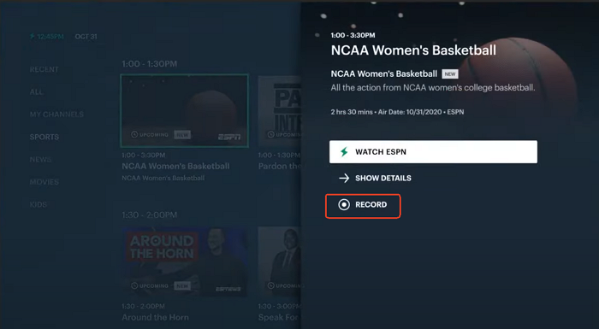Click the NEW badge on Around the Horn thumbnail
The height and width of the screenshot is (329, 599).
tap(182, 286)
